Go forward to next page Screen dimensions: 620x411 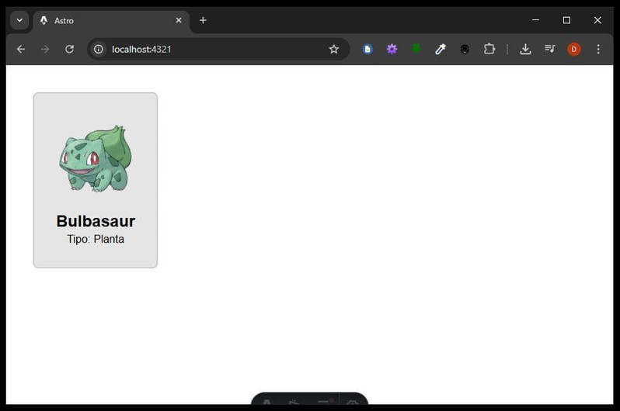[45, 49]
